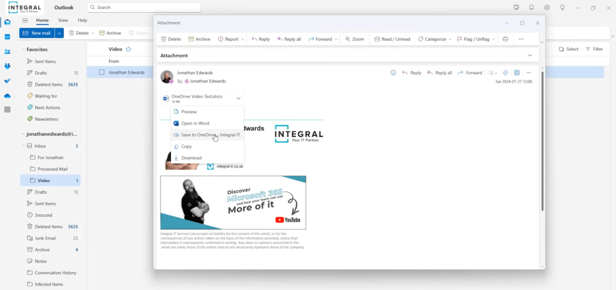Click Archive in the main toolbar

110,33
